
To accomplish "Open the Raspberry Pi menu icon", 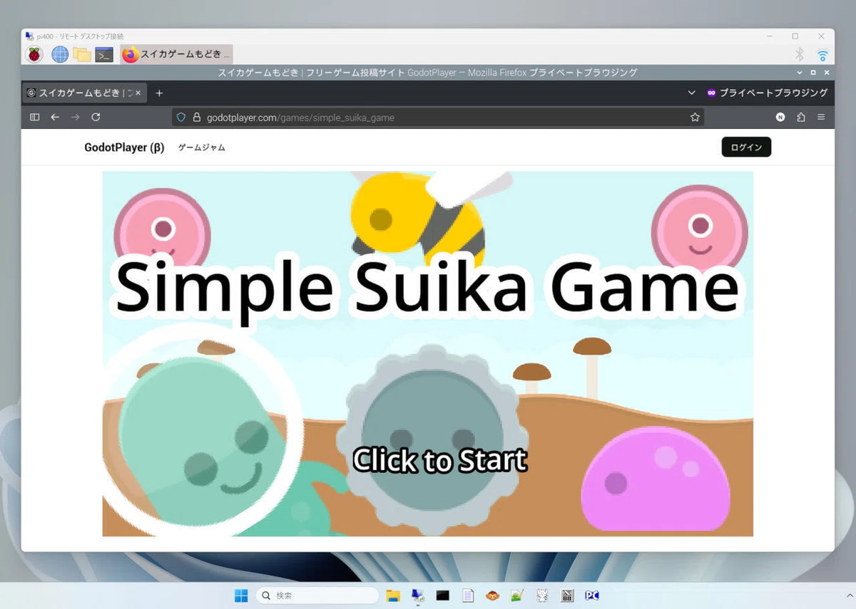I will coord(34,54).
